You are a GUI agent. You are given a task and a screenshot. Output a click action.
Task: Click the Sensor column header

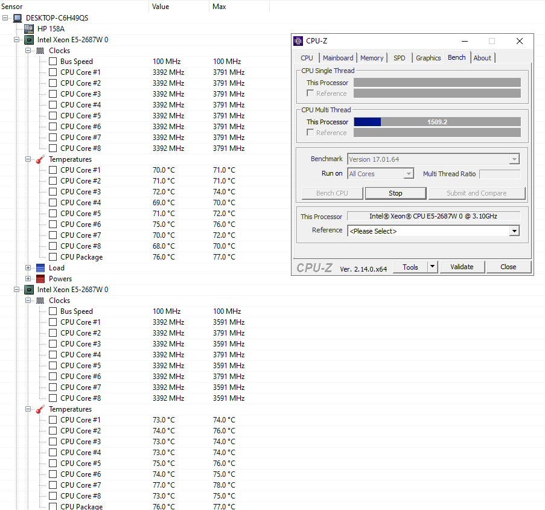click(x=74, y=6)
